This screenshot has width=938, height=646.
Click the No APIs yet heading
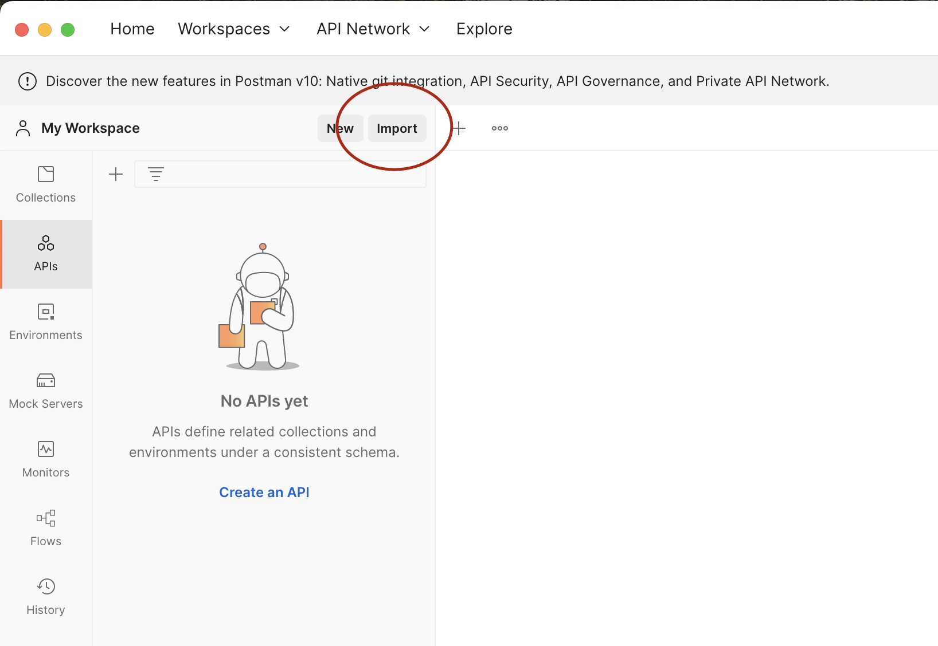[x=264, y=401]
